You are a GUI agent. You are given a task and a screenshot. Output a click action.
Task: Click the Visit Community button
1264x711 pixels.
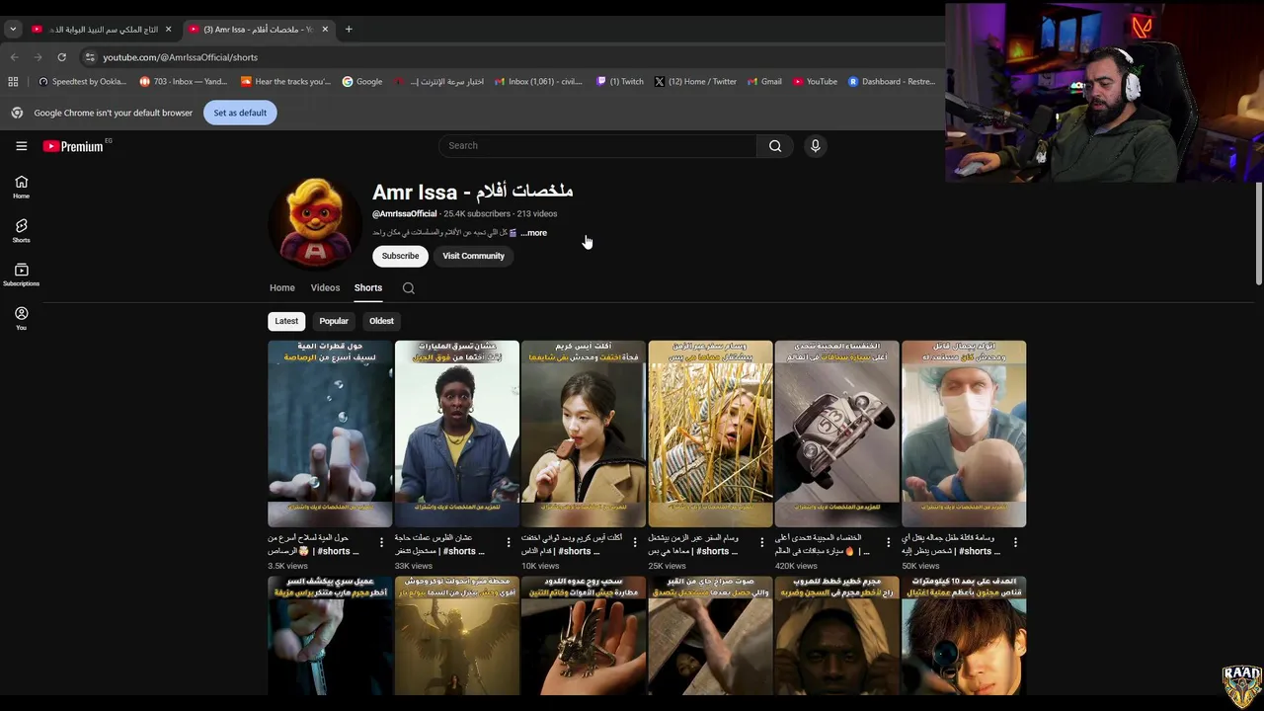pos(473,256)
